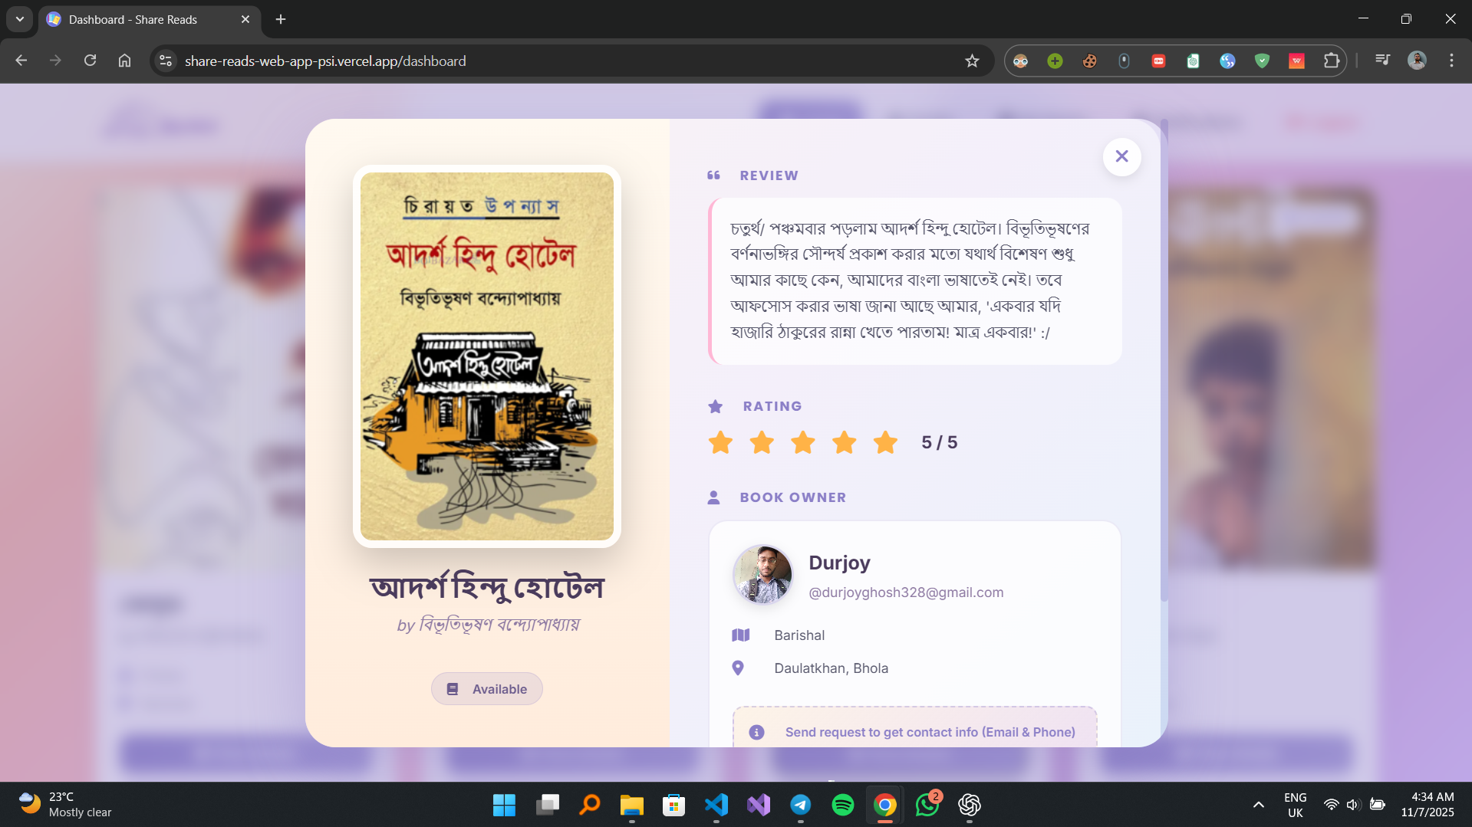The image size is (1472, 827).
Task: Open Chrome's three-dot menu
Action: (x=1451, y=61)
